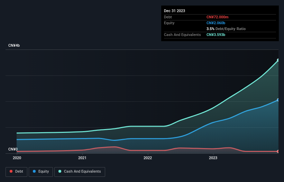Click the 2022 x-axis label
Viewport: 284px width, 182px height.
[x=148, y=158]
